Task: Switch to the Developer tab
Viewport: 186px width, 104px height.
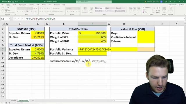Action: click(x=57, y=5)
